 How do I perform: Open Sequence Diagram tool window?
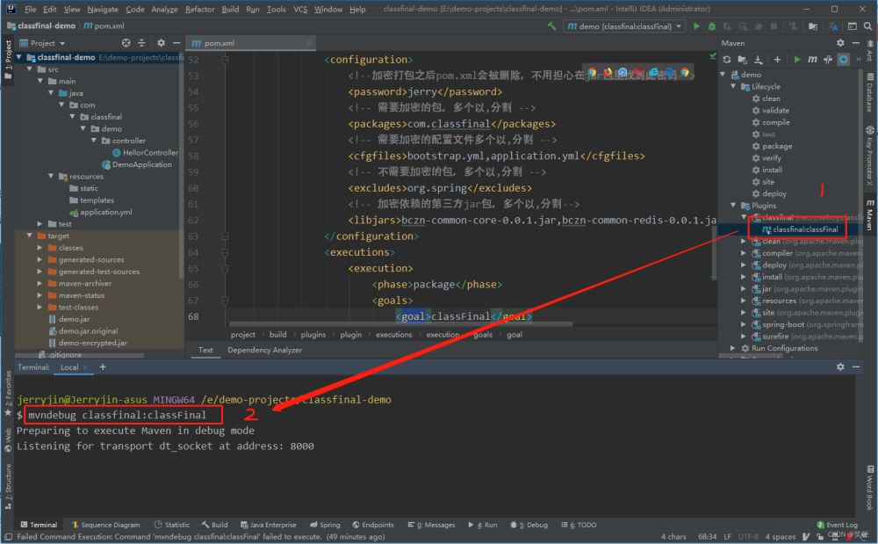pyautogui.click(x=106, y=525)
